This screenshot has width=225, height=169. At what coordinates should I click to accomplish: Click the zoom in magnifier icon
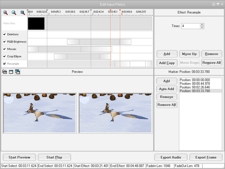pos(5,13)
